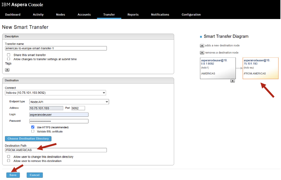
Task: Enable Share this smart transfer checkbox
Action: [x=9, y=55]
